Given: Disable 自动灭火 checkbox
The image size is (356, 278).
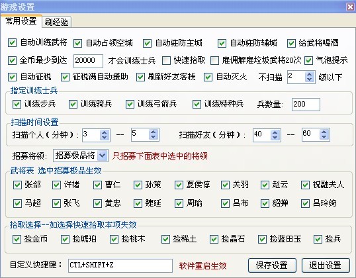Looking at the screenshot, I should pos(208,77).
